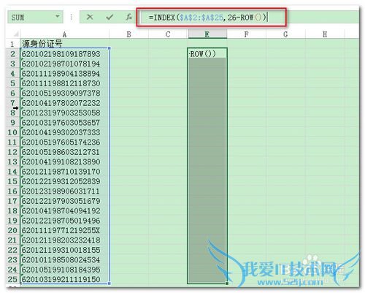Click cell with 620111198904138894
Screen dimensions: 365x293
[x=65, y=74]
